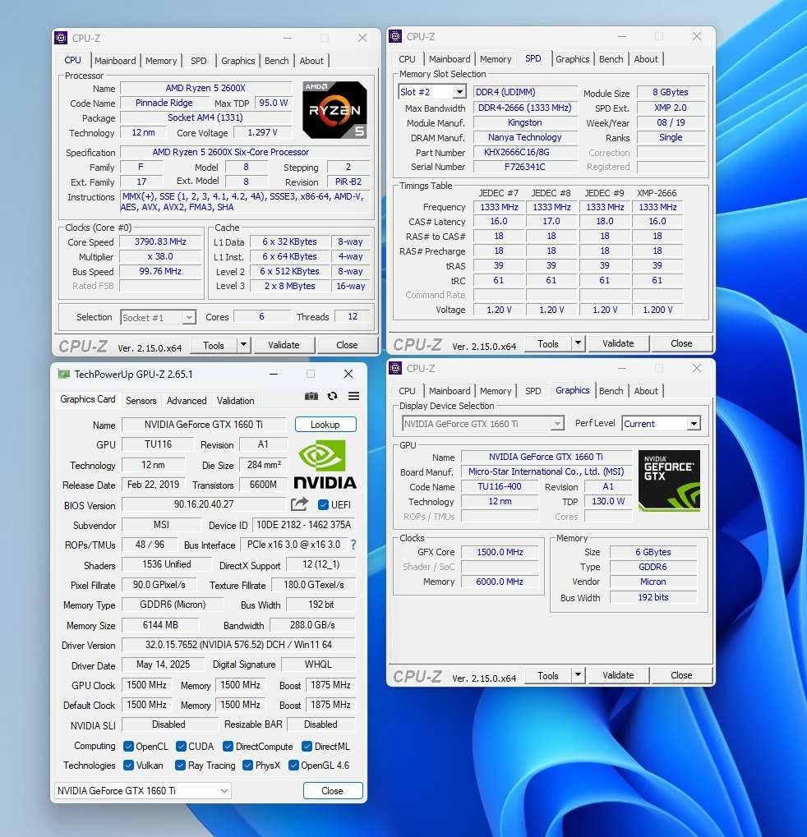Click the Bandwidth value 288.0 GB/s
Screen dimensions: 807x837
pyautogui.click(x=312, y=624)
